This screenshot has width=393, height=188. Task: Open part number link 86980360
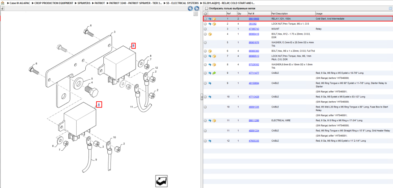[253, 51]
